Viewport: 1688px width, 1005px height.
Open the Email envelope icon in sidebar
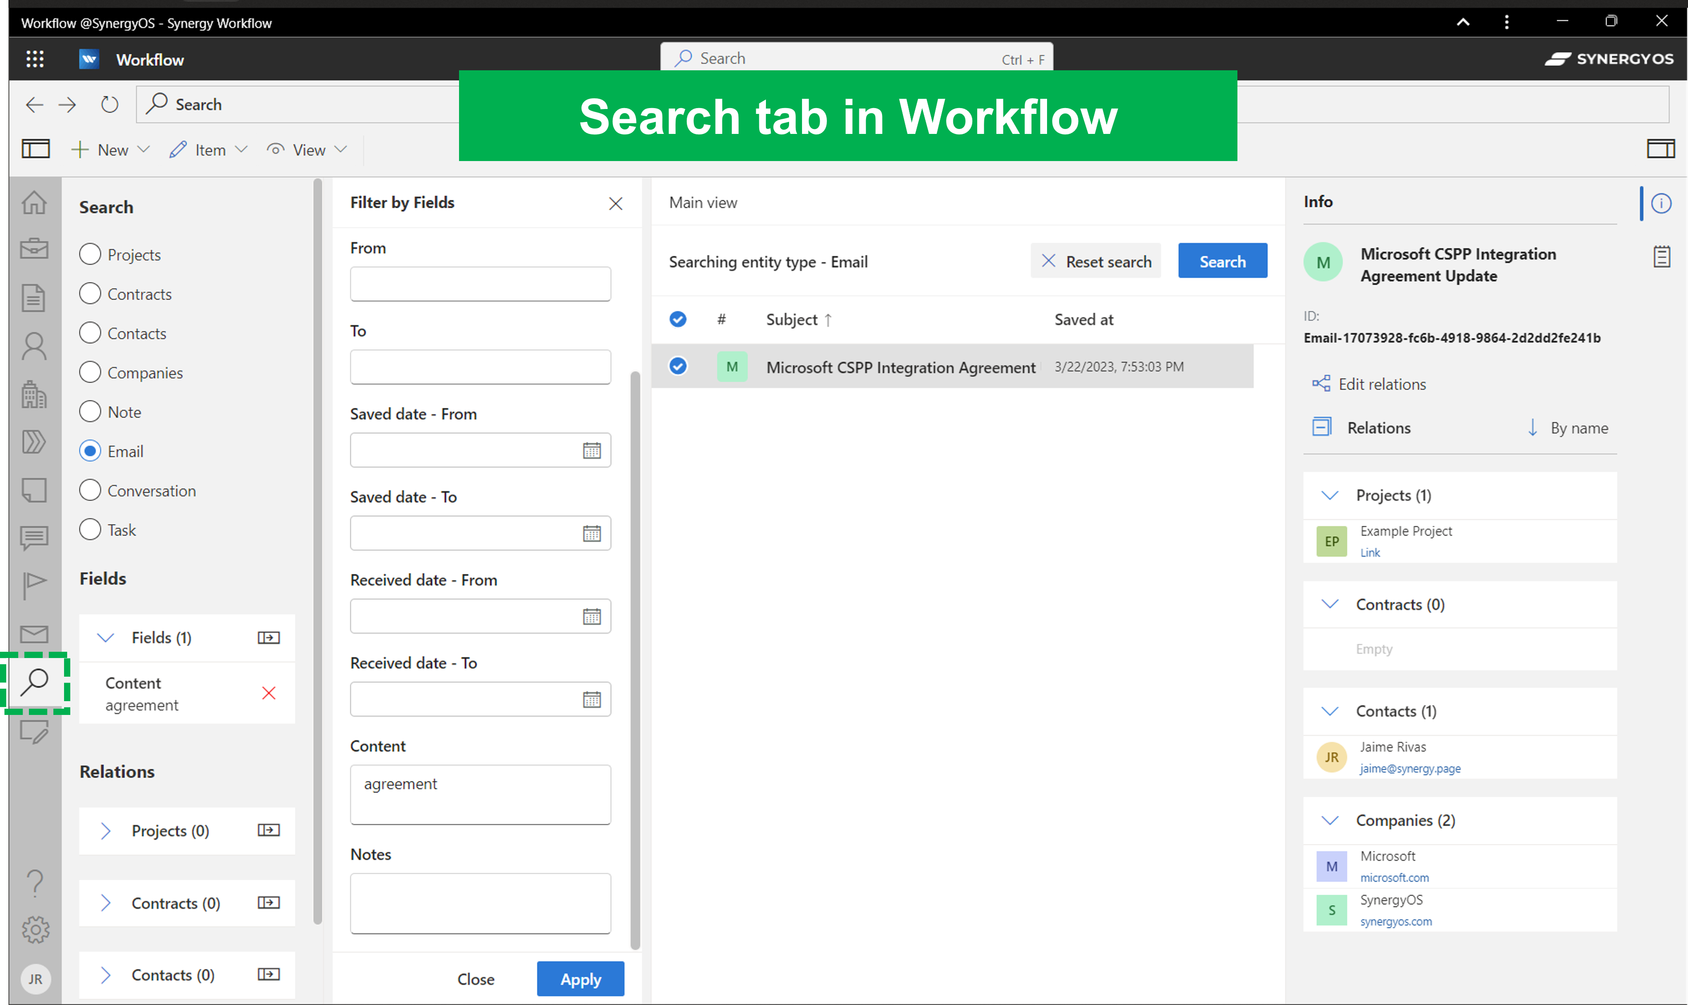pyautogui.click(x=34, y=634)
